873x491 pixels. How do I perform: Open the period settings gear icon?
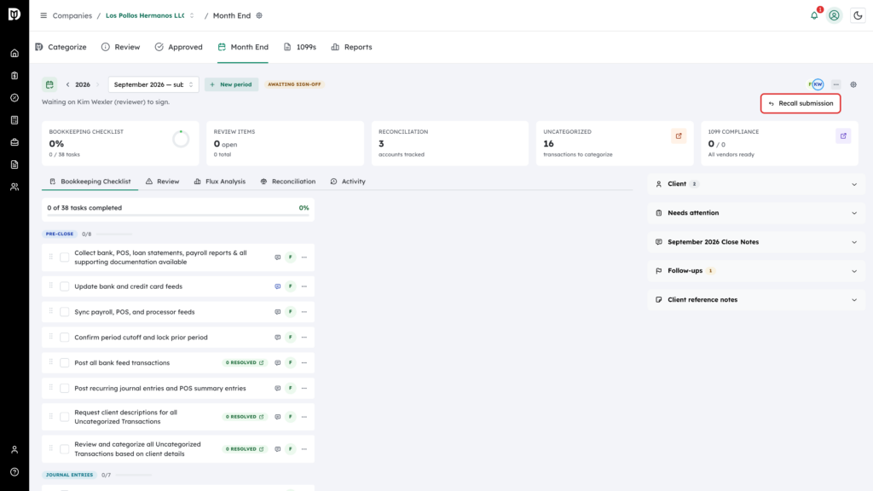point(853,84)
